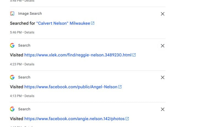This screenshot has height=127, width=198.
Task: Remove the angie.nelson.142 photos visit entry
Action: click(x=163, y=109)
